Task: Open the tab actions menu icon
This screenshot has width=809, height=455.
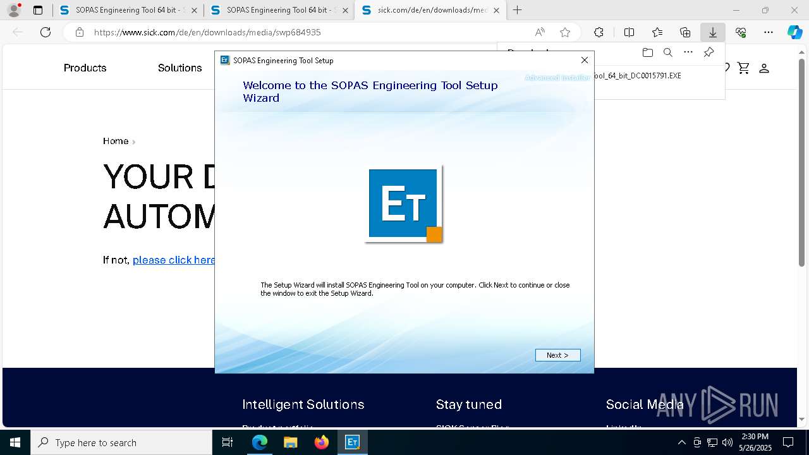Action: 38,10
